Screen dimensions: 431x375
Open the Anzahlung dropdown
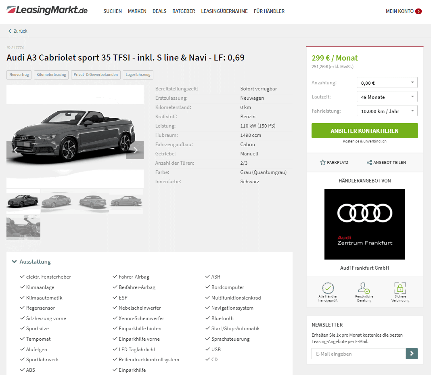click(x=387, y=83)
